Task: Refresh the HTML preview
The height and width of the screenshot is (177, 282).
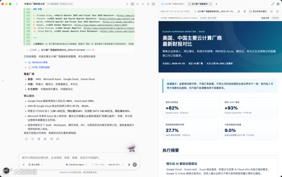Action: (239, 11)
